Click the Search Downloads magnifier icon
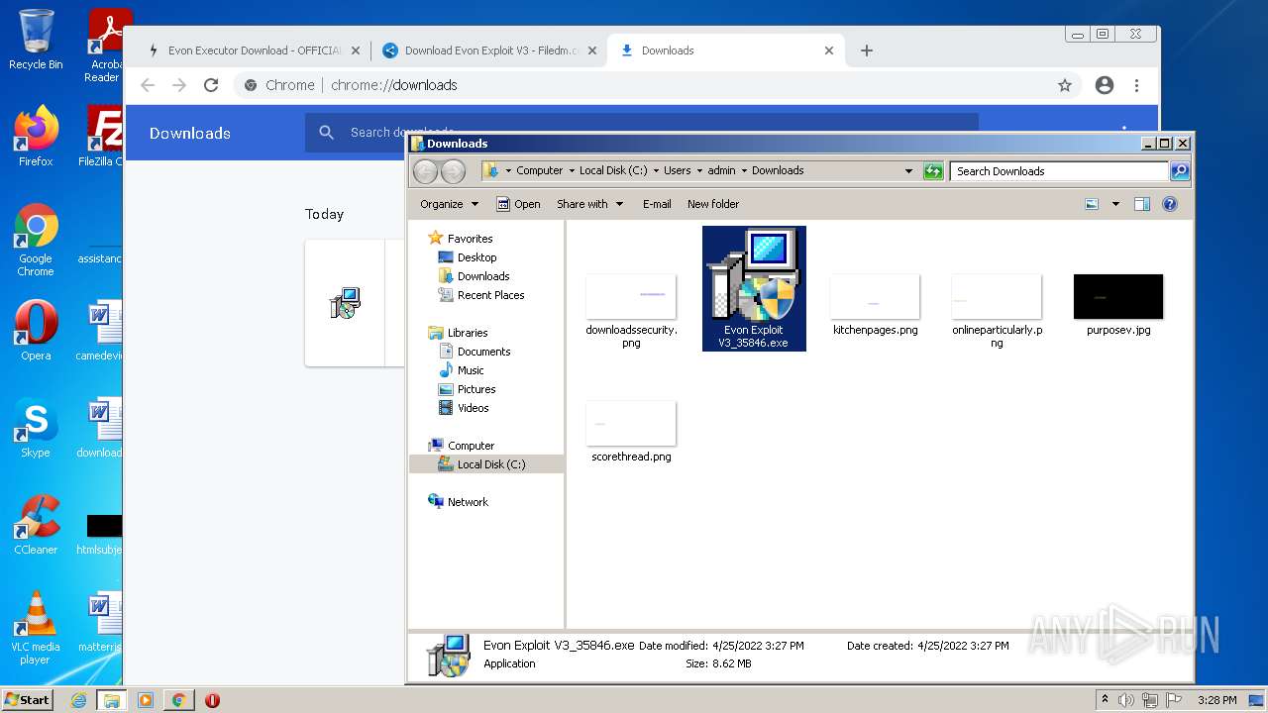The height and width of the screenshot is (713, 1268). (x=1179, y=171)
